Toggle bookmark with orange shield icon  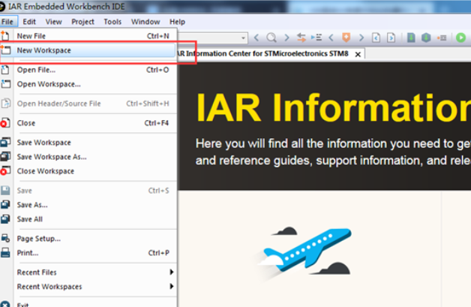(x=346, y=38)
